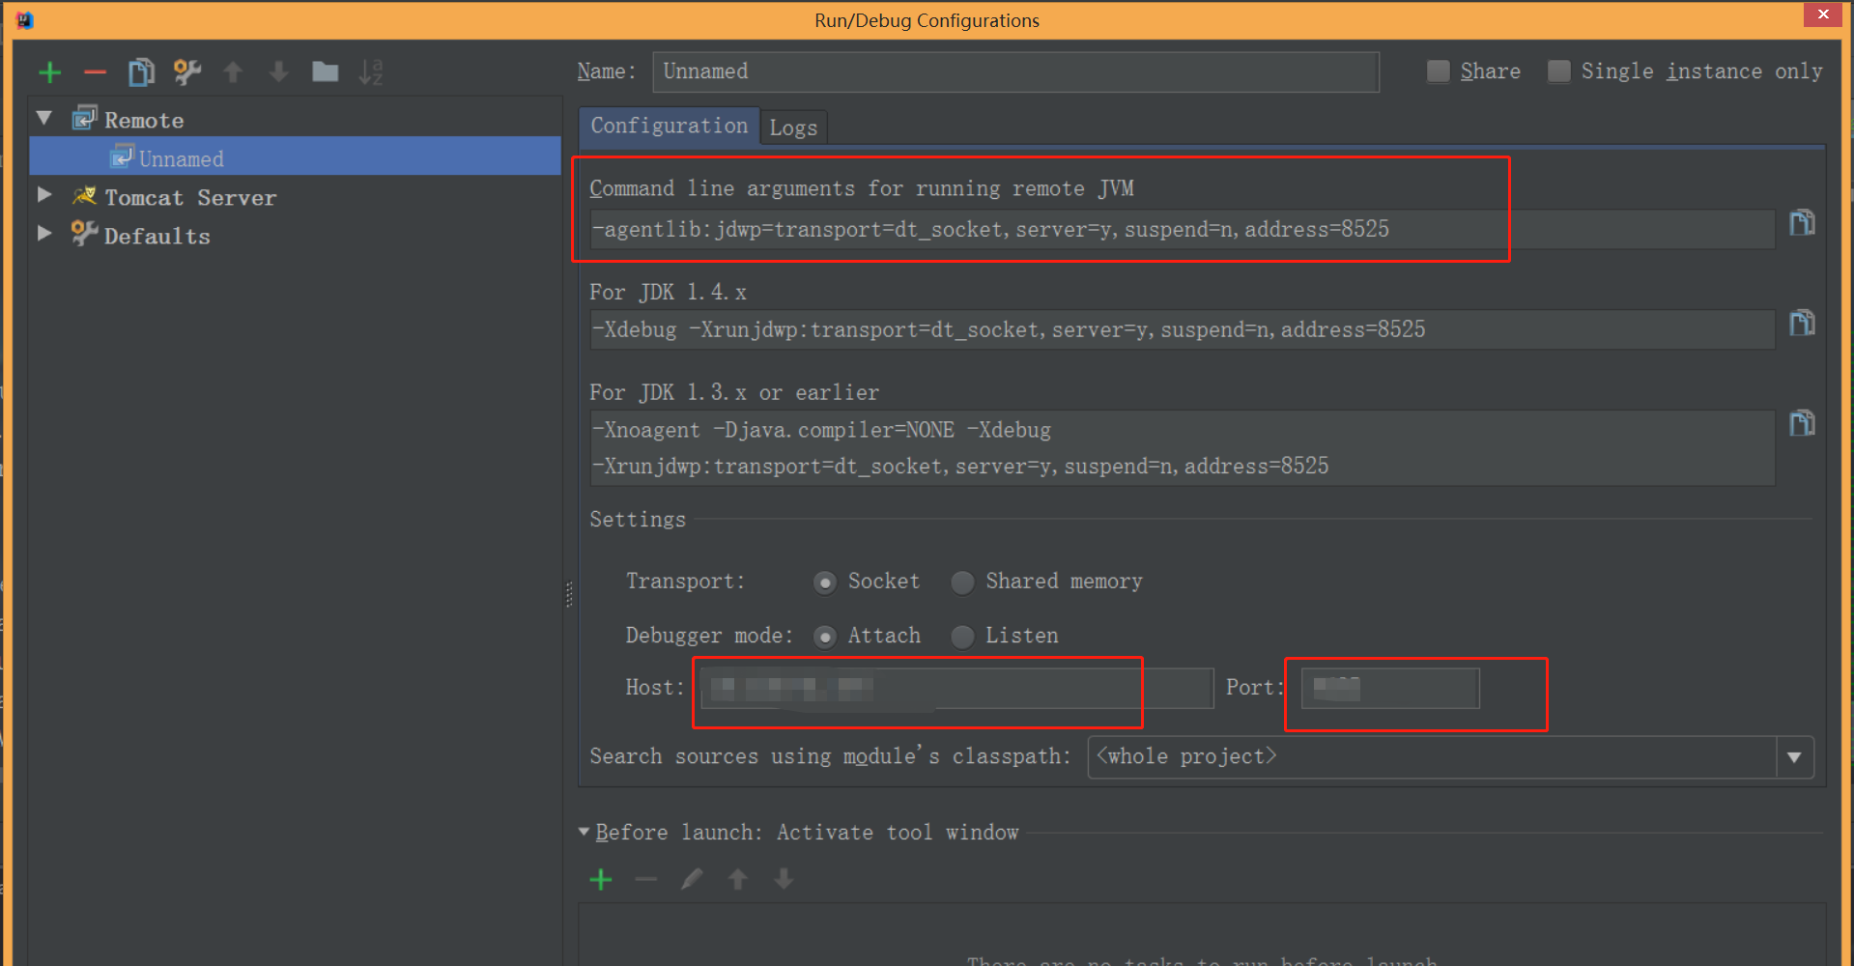Screen dimensions: 1854x966
Task: Click 'For JDK 1.4.x' label
Action: (668, 292)
